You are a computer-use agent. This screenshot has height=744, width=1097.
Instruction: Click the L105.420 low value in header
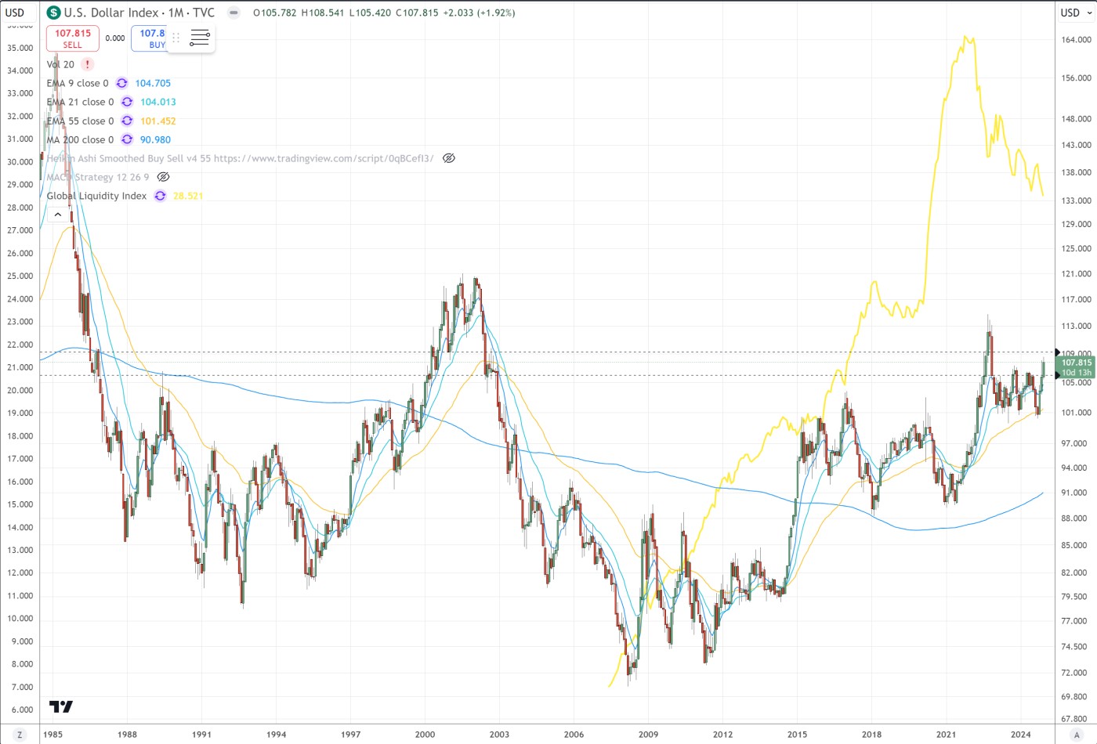tap(370, 13)
